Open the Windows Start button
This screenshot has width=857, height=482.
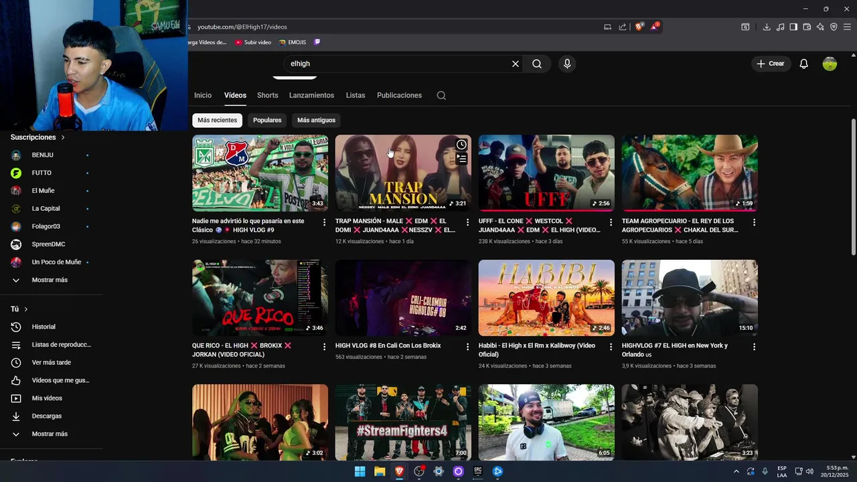[x=360, y=471]
